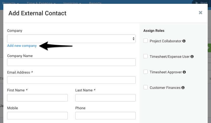The height and width of the screenshot is (123, 211).
Task: Tick the Timesheet Approver checkbox
Action: tap(145, 72)
